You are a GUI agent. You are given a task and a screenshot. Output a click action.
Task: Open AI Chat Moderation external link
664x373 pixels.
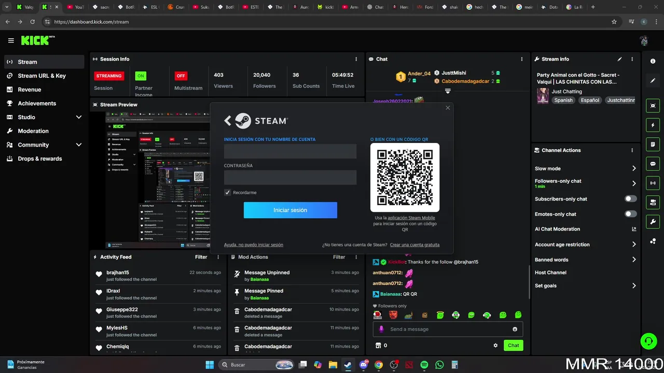(x=634, y=229)
